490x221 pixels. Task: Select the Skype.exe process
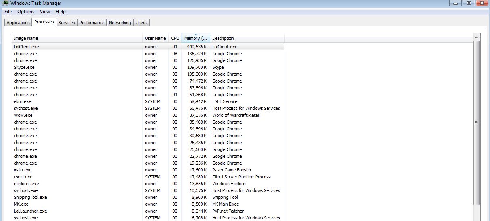148,67
